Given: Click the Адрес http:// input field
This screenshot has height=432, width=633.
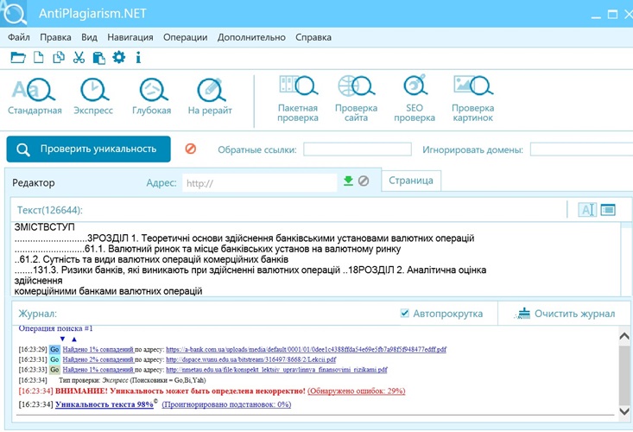Looking at the screenshot, I should point(260,183).
